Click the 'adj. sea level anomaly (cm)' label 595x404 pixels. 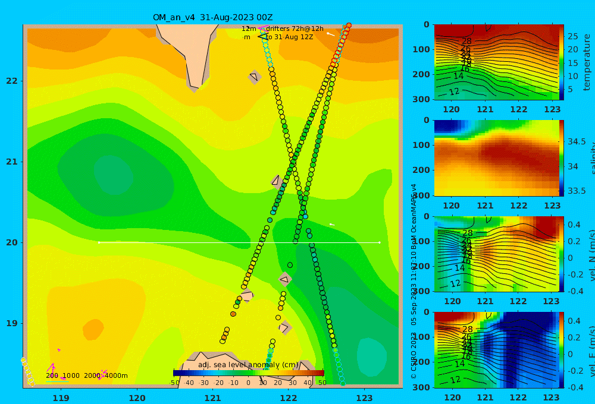point(248,365)
